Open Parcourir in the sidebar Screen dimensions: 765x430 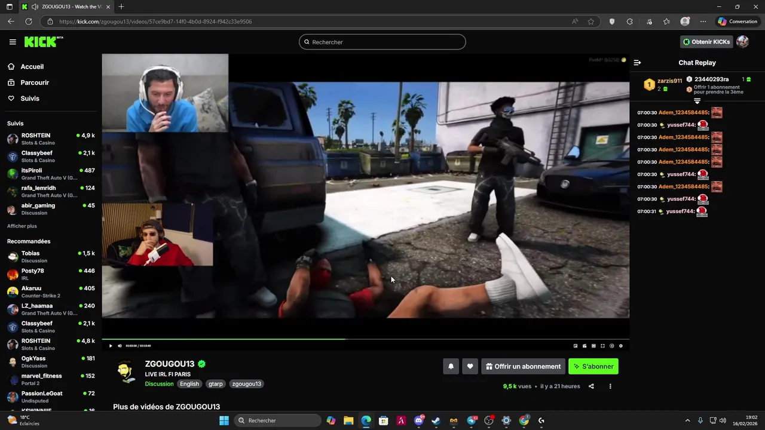coord(35,82)
